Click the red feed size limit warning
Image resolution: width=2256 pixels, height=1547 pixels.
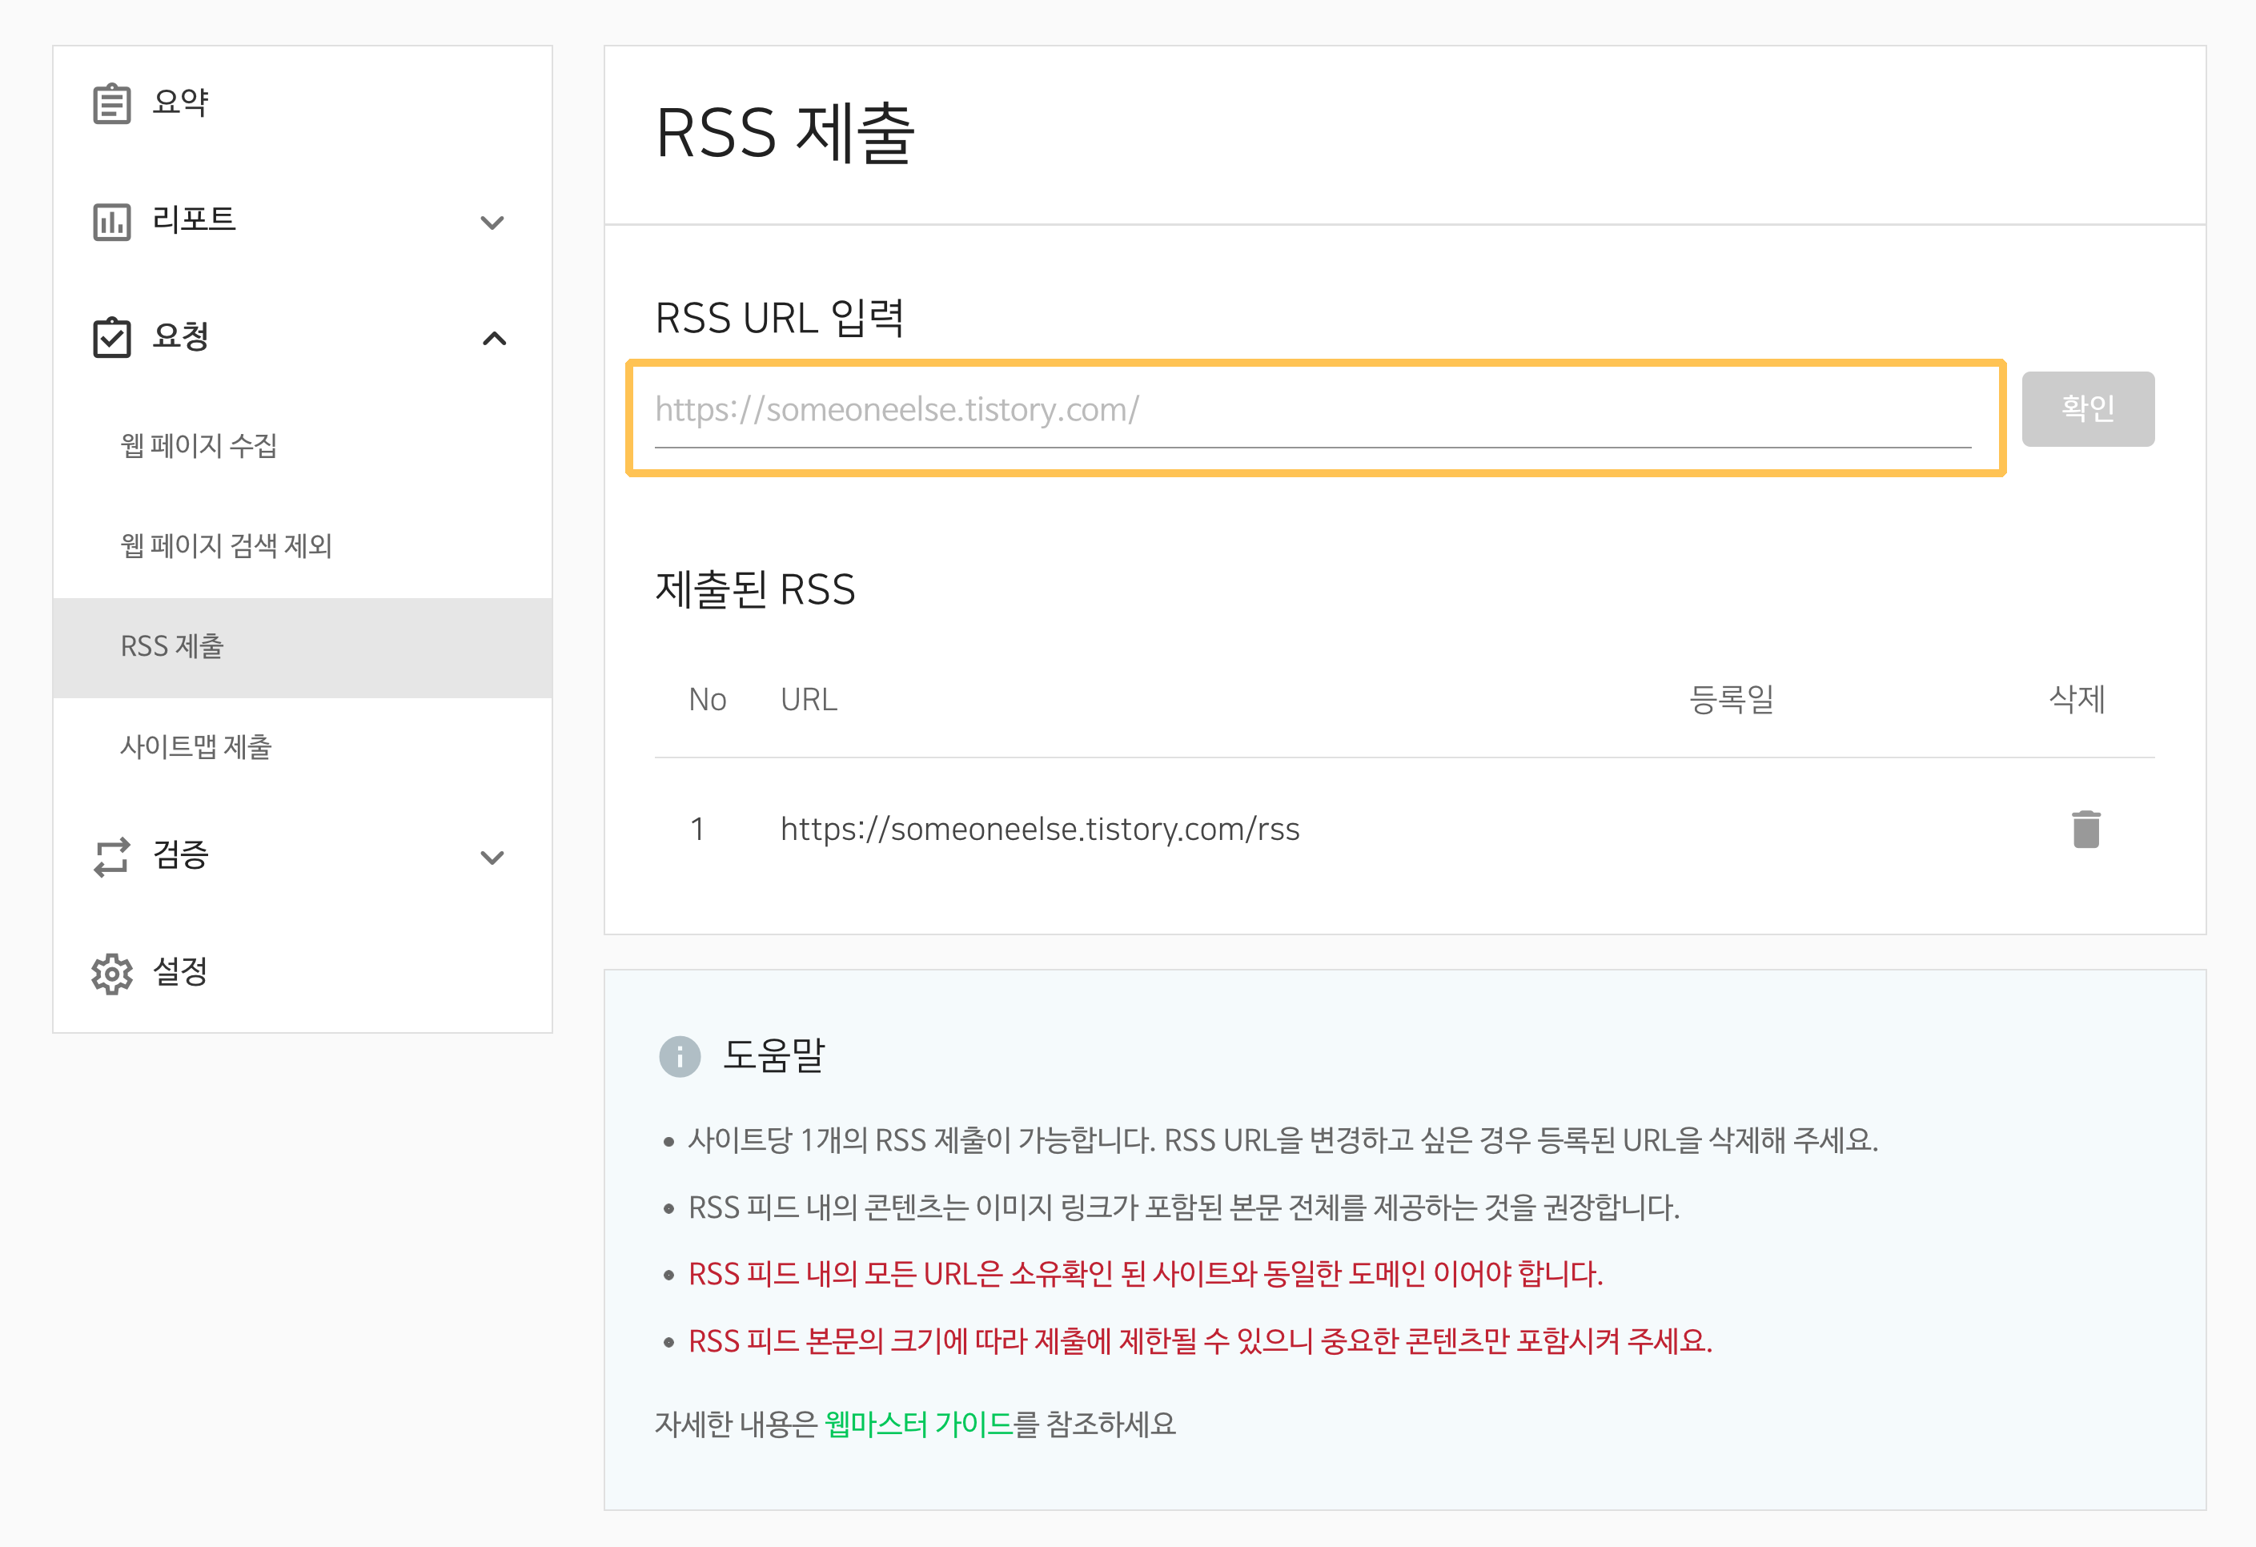click(x=1200, y=1342)
